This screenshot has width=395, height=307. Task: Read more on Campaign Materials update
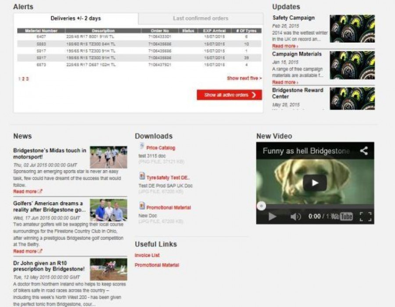pyautogui.click(x=285, y=82)
